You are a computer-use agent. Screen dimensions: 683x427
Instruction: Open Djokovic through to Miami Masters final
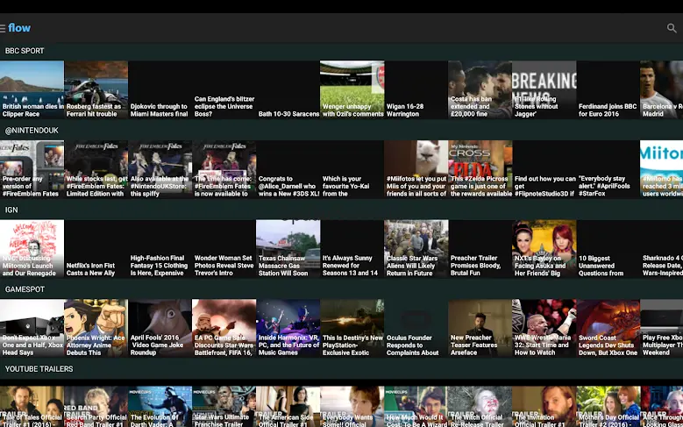tap(160, 89)
